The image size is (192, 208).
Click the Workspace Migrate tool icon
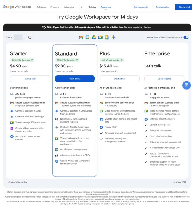[x=57, y=161]
